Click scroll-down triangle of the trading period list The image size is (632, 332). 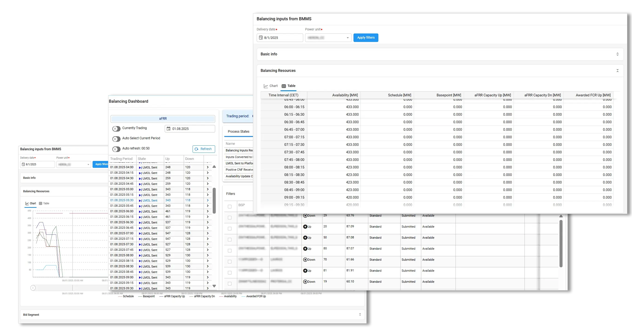click(214, 286)
